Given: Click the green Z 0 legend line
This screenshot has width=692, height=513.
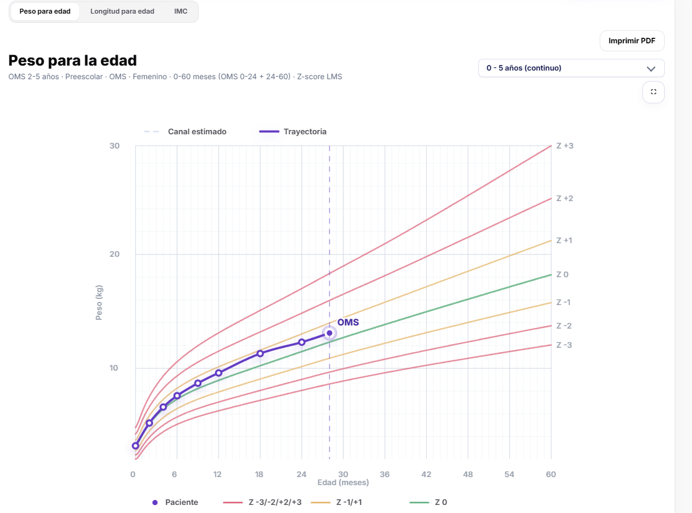Looking at the screenshot, I should pyautogui.click(x=419, y=502).
